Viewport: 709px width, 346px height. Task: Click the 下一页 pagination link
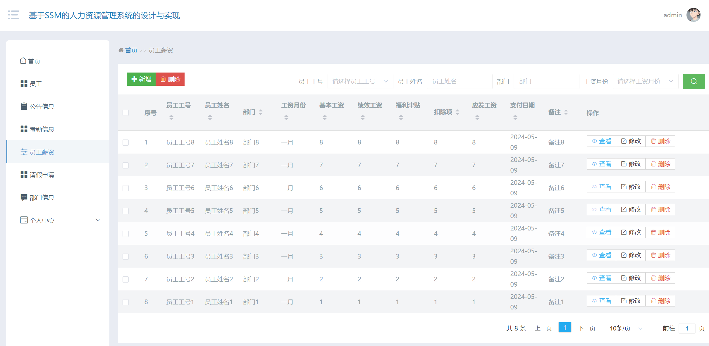point(587,328)
